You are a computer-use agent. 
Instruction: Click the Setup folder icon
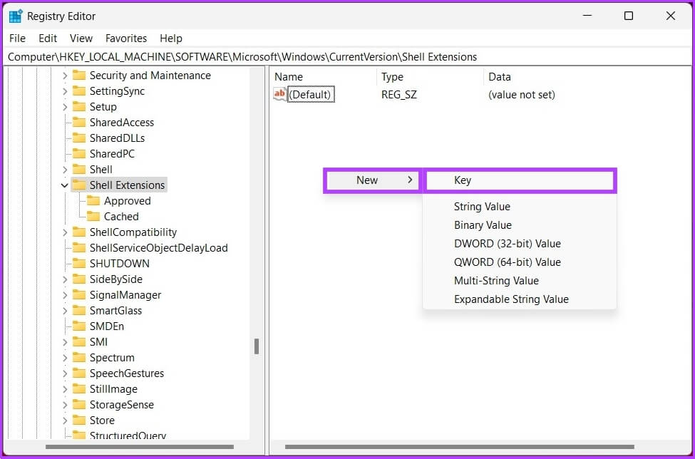point(79,107)
